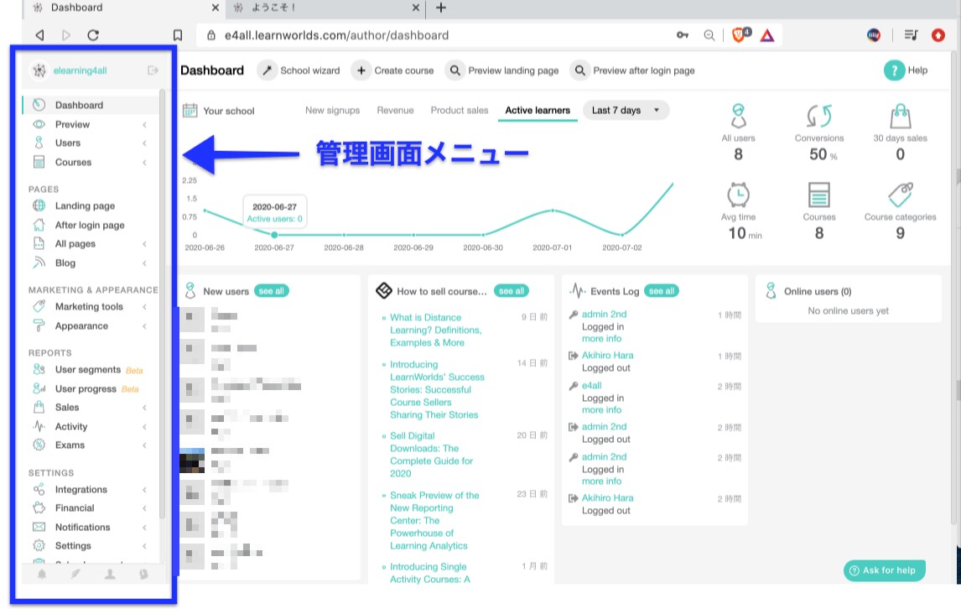Click the Brave shield icon in the address bar
Viewport: 961px width, 614px height.
740,35
